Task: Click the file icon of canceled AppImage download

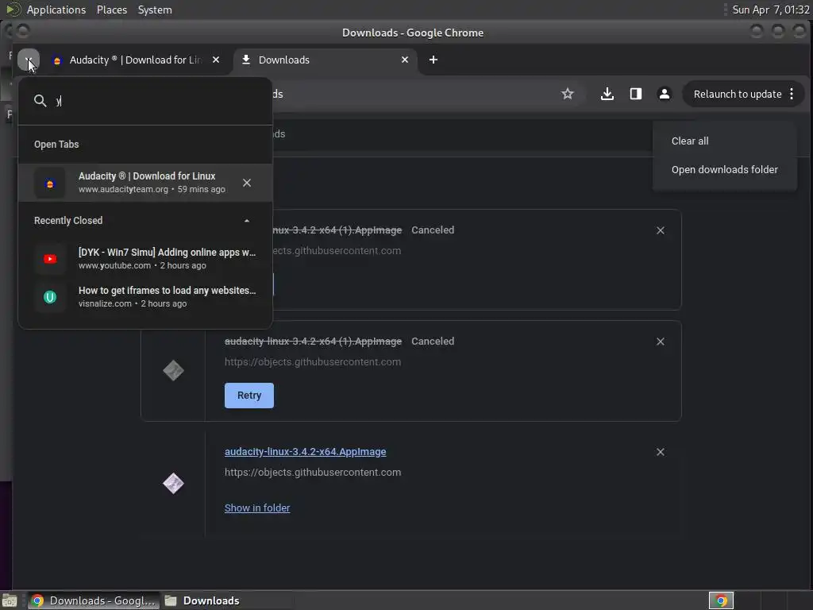Action: point(173,370)
